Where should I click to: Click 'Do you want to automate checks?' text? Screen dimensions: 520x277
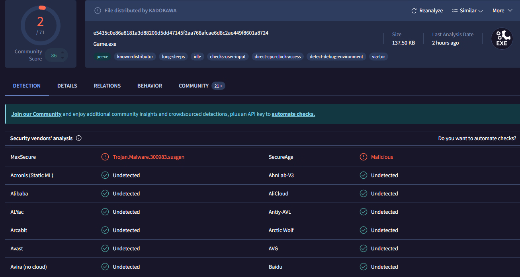(477, 138)
